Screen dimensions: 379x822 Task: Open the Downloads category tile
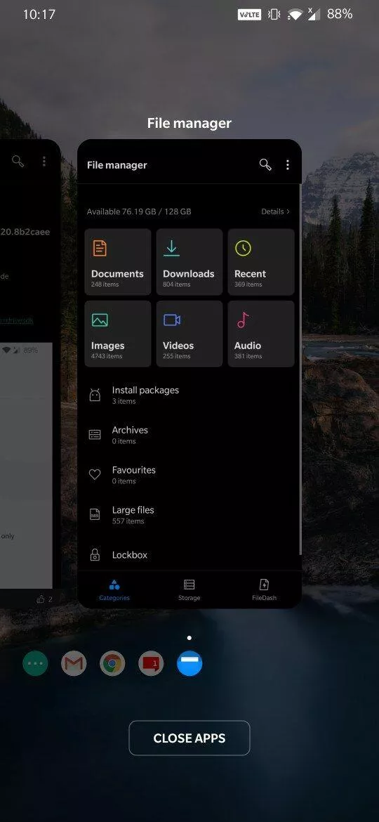click(189, 261)
